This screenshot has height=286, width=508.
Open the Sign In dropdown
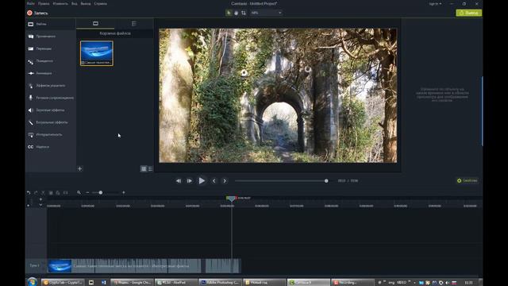point(435,4)
